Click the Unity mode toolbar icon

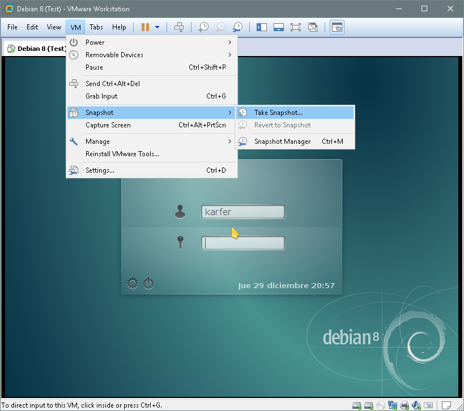[313, 27]
